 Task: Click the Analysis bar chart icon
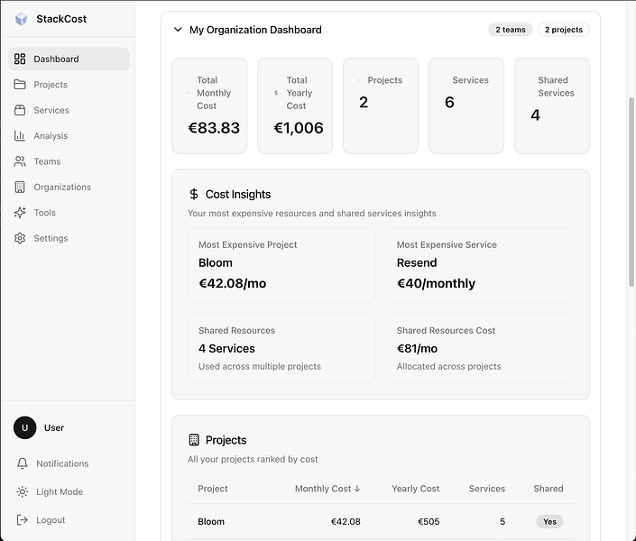[20, 136]
